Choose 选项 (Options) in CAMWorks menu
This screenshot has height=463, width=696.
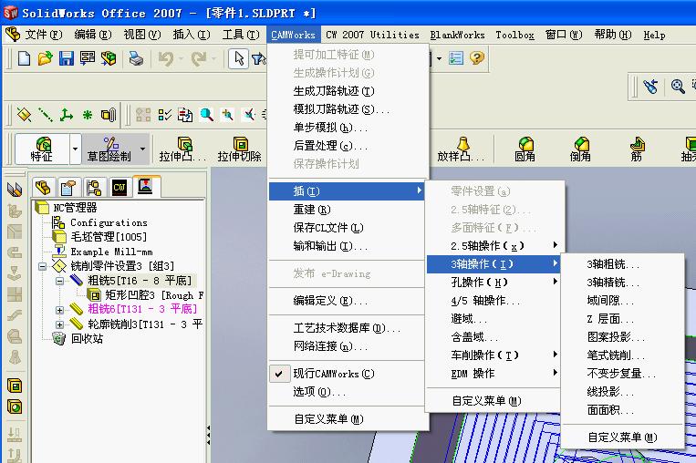tap(348, 392)
